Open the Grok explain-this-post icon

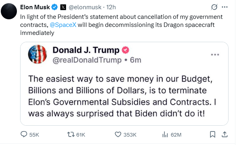214,7
